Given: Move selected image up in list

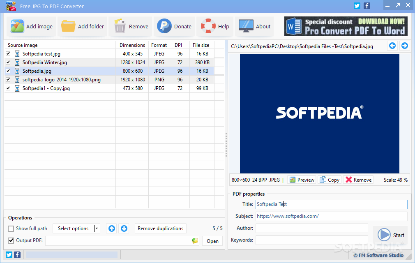Looking at the screenshot, I should point(112,228).
